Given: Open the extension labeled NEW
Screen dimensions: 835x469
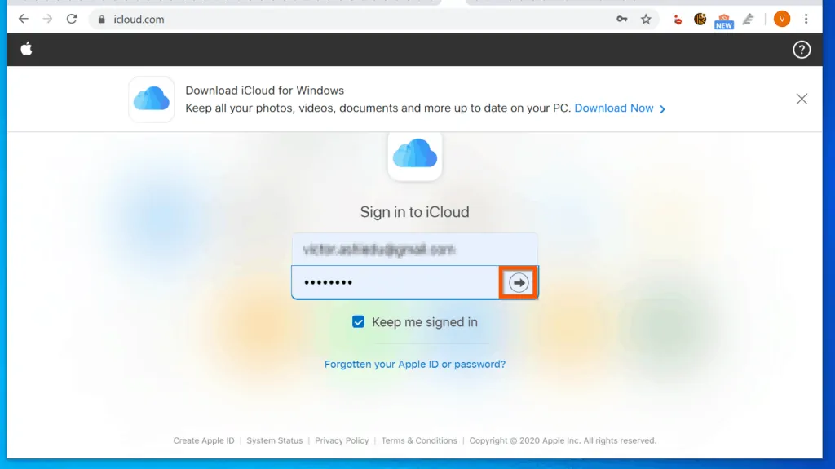Looking at the screenshot, I should (x=724, y=20).
